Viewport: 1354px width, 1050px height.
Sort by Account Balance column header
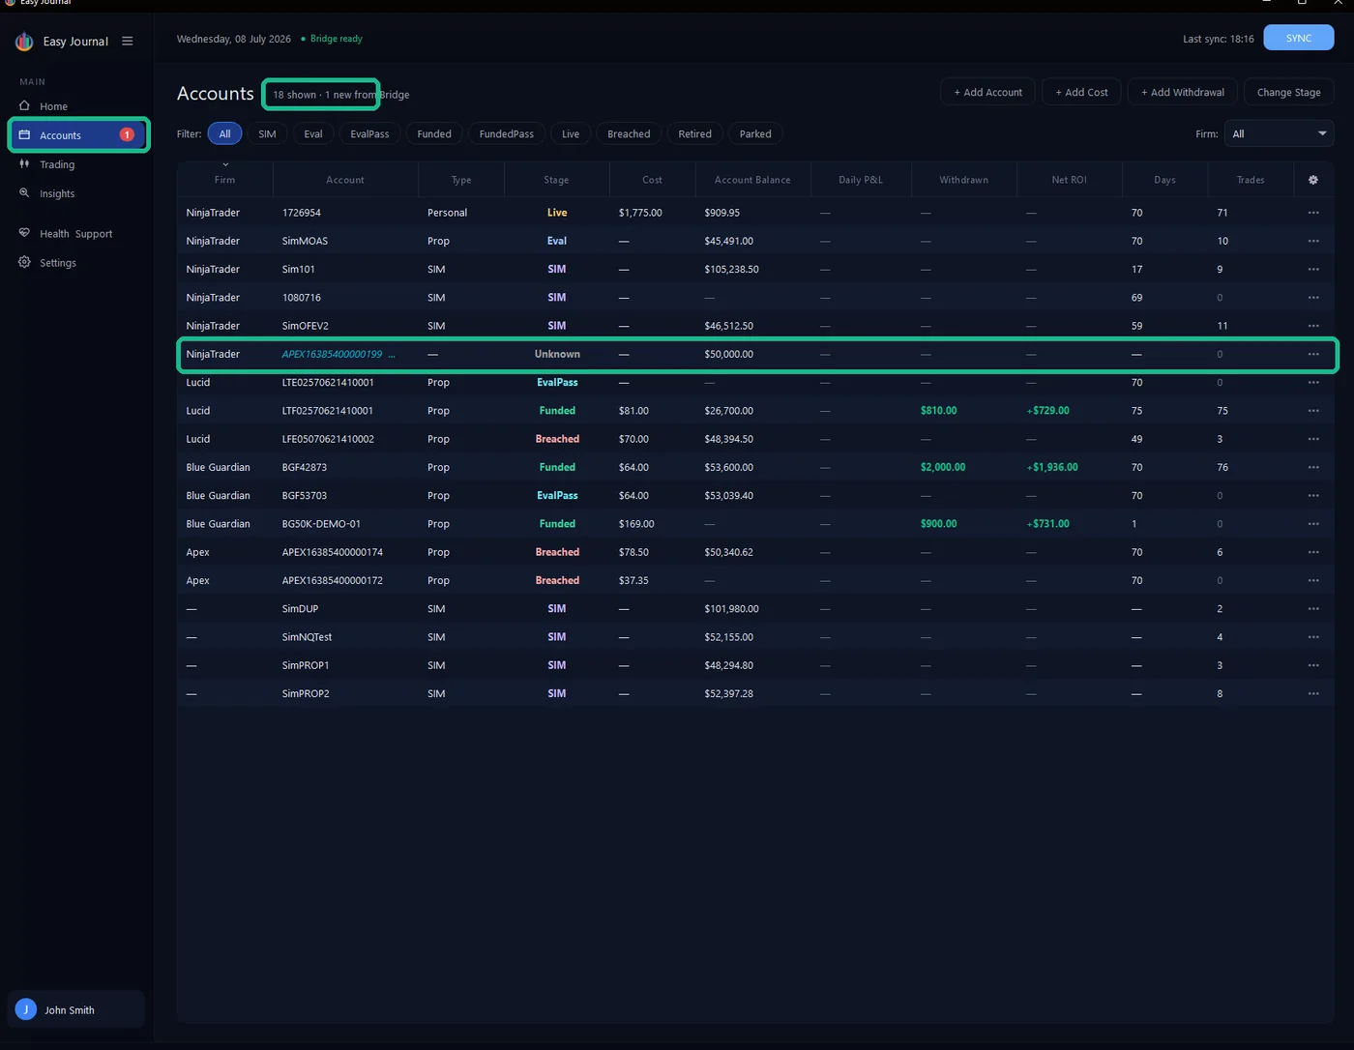point(752,180)
